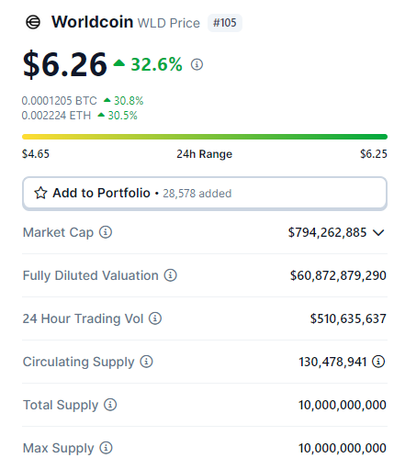
Task: Click info icon next to 130,478,941 value
Action: [x=378, y=362]
